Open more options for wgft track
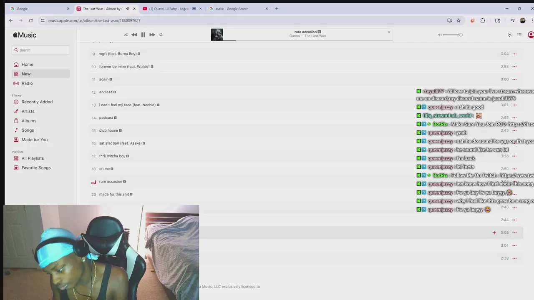This screenshot has height=300, width=534. click(x=514, y=54)
